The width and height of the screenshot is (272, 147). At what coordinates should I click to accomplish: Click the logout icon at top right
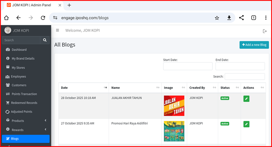(265, 31)
